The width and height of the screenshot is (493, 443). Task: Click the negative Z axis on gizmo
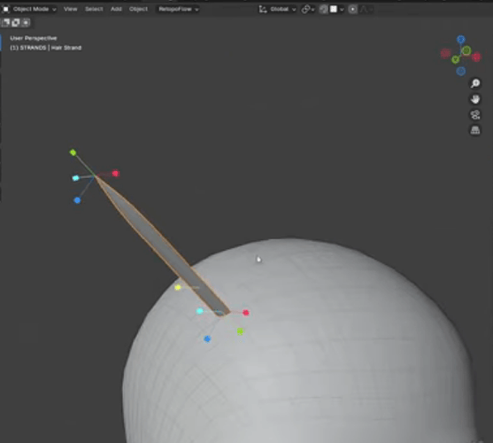click(461, 71)
